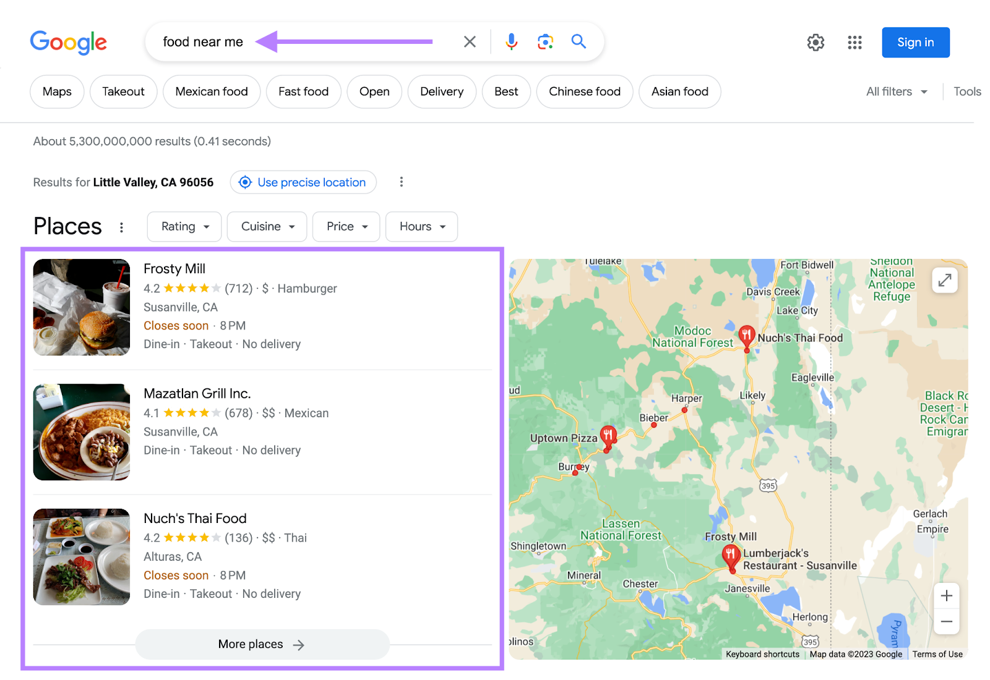The height and width of the screenshot is (680, 990).
Task: Expand the All filters dropdown
Action: [896, 91]
